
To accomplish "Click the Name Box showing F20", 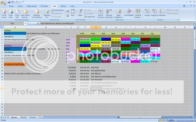I will point(13,23).
